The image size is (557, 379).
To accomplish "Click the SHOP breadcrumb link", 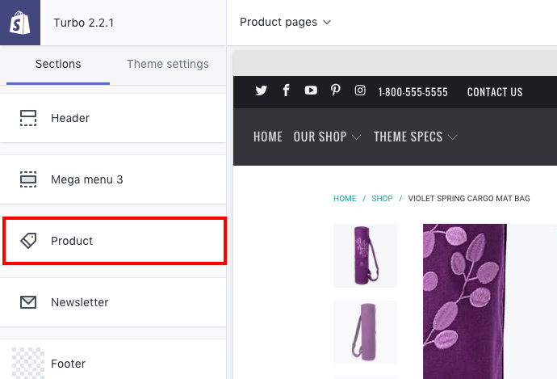I will tap(382, 199).
